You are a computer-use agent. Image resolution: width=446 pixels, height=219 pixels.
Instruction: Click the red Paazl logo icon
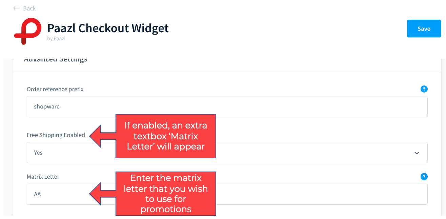tap(28, 31)
